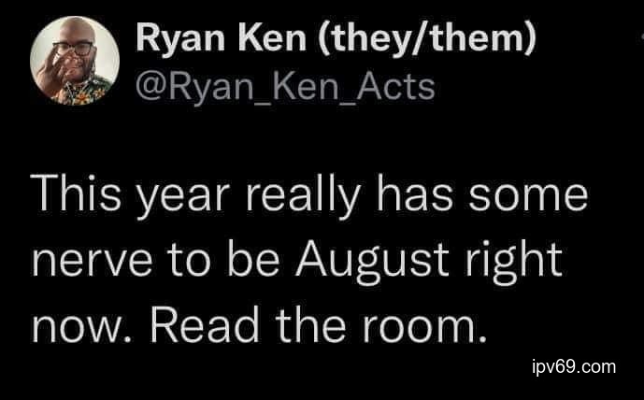
Task: Click the raised hand in the avatar
Action: (x=55, y=67)
